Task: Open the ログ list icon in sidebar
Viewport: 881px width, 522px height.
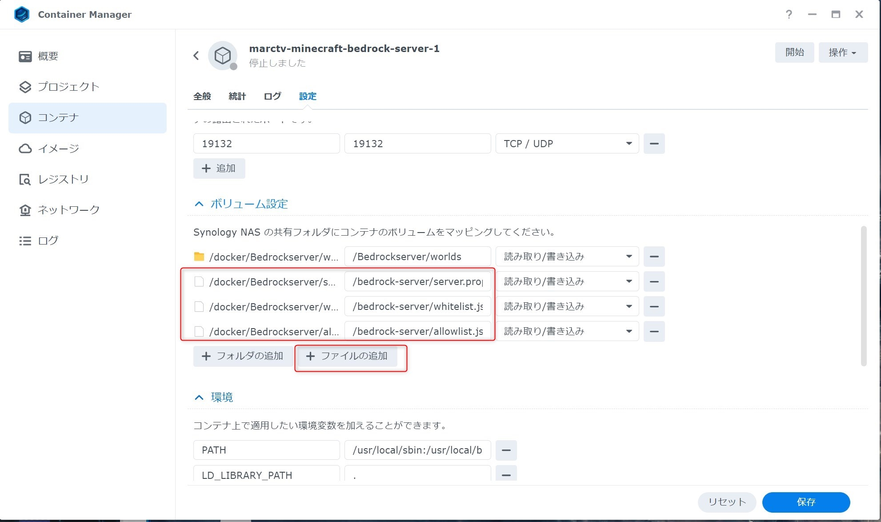Action: [25, 241]
